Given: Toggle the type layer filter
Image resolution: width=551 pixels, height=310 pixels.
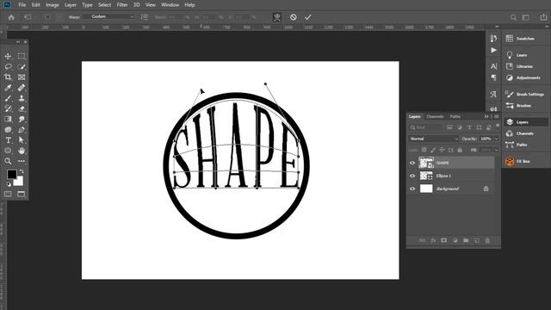Looking at the screenshot, I should pos(469,127).
